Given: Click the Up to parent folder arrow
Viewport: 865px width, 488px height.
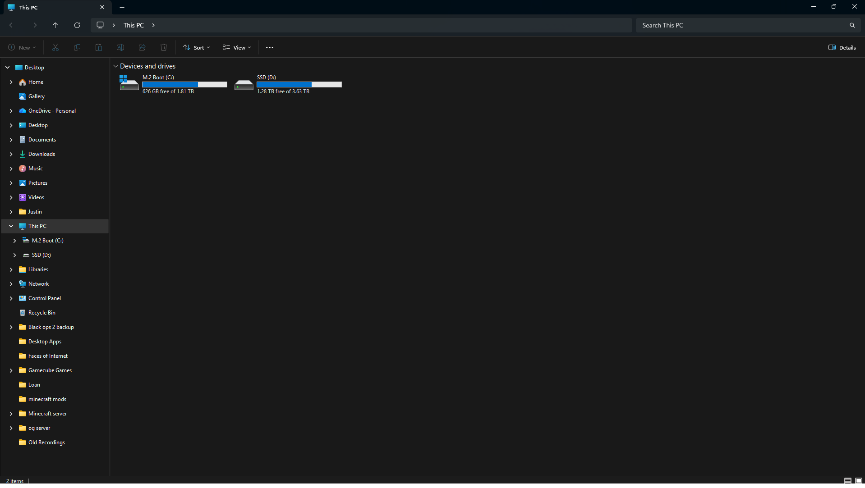Looking at the screenshot, I should point(55,25).
